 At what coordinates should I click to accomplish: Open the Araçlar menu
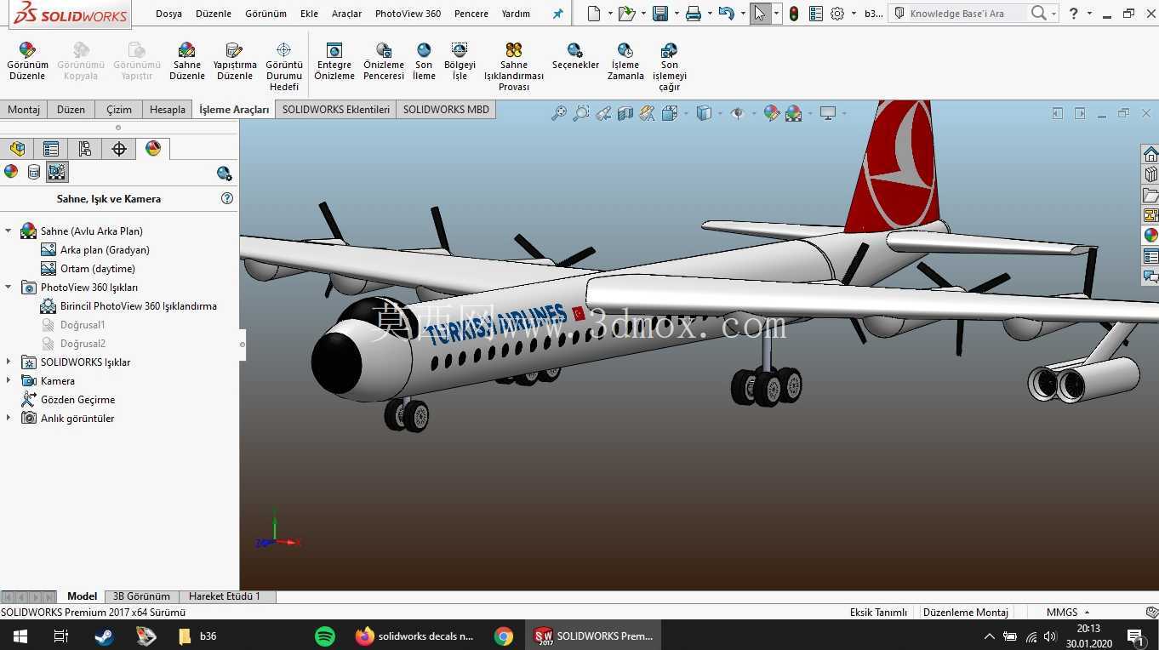pos(346,14)
